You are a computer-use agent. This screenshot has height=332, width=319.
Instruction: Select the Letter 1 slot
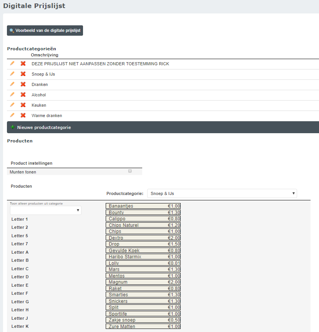(x=20, y=219)
